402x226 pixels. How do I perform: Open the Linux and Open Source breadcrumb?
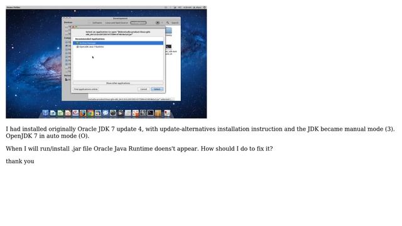[116, 23]
